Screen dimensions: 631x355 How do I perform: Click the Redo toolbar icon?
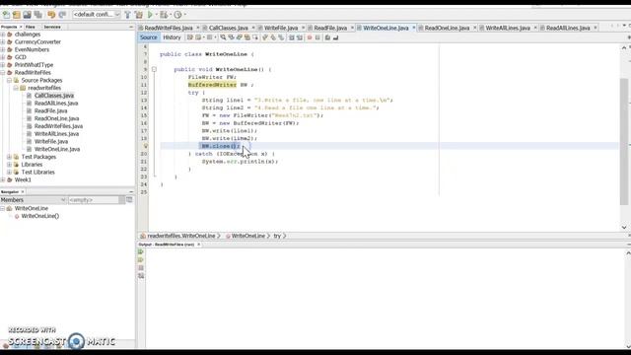[62, 15]
